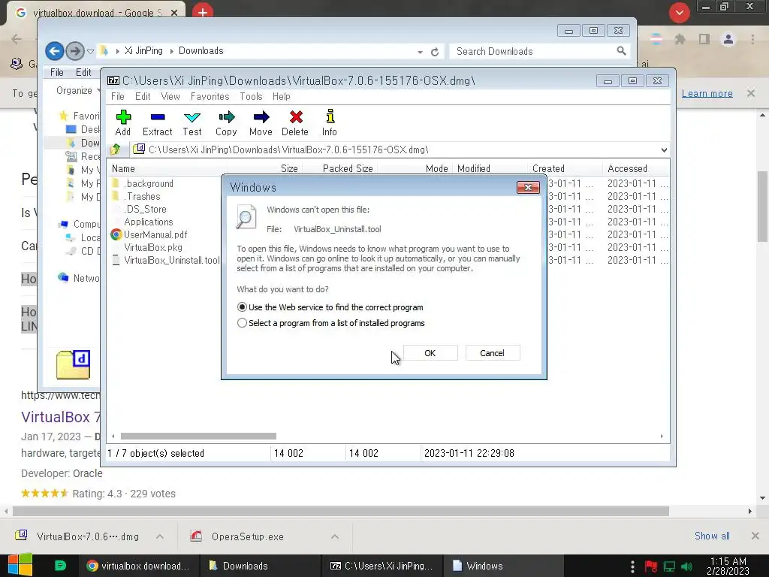Open a new Chrome tab
Screen dimensions: 769x577
[x=203, y=12]
